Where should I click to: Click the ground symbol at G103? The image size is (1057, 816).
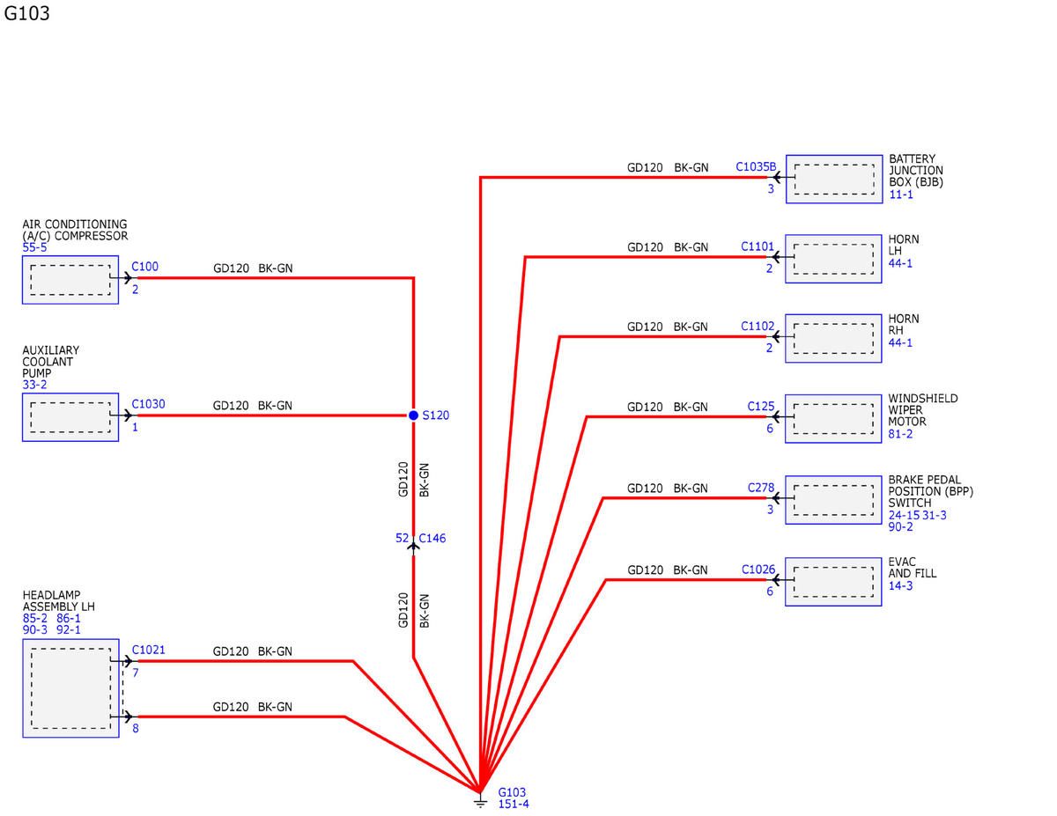tap(480, 801)
